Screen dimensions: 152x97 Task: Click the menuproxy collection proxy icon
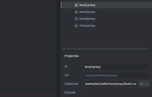[76, 26]
